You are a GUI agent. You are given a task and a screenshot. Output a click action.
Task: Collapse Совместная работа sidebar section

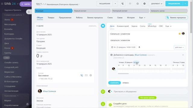(x=14, y=15)
